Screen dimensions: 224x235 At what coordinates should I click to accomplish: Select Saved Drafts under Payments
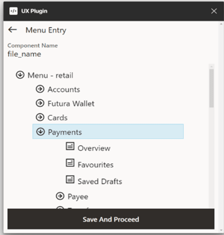tap(100, 181)
